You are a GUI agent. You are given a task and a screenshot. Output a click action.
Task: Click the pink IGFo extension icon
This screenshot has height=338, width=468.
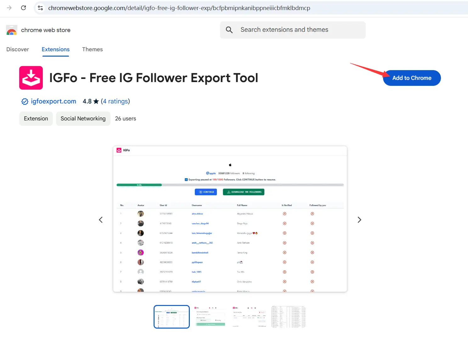tap(31, 78)
